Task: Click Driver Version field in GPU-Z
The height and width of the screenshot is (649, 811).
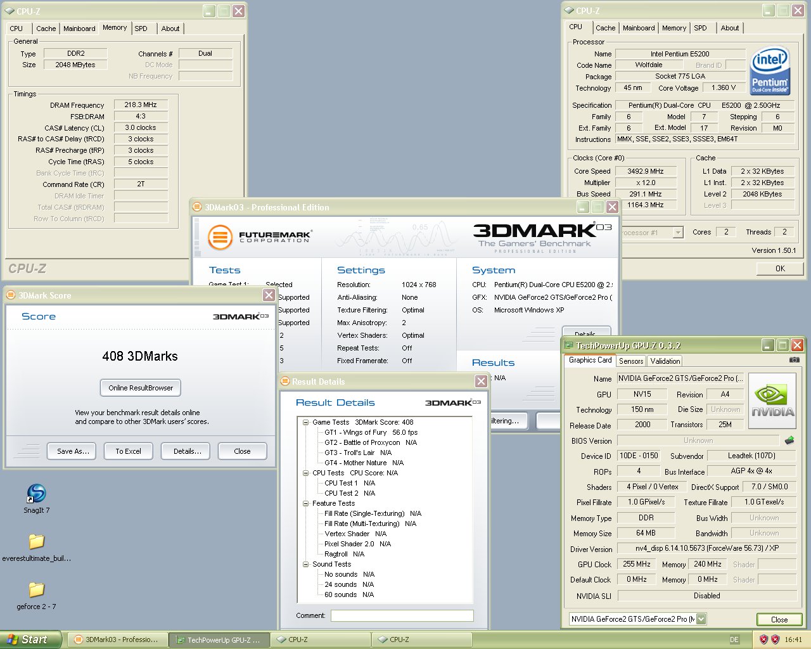Action: [x=706, y=548]
